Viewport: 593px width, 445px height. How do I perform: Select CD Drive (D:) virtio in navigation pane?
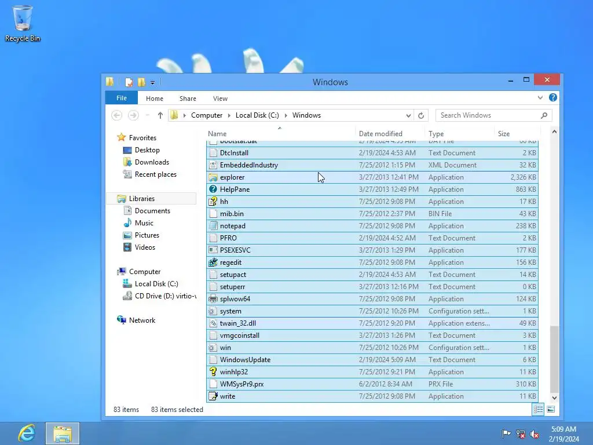coord(165,296)
